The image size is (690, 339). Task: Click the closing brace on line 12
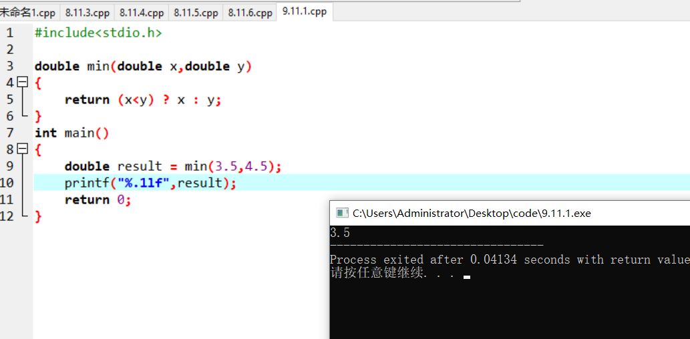(x=38, y=216)
